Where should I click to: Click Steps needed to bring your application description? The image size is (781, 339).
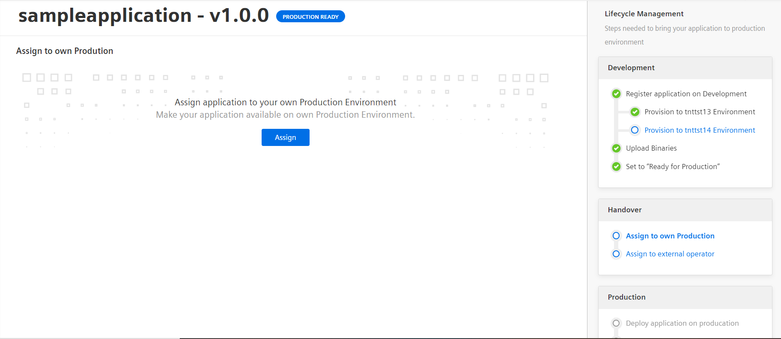coord(685,35)
